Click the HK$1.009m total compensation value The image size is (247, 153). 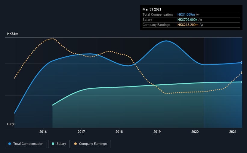[x=186, y=14]
